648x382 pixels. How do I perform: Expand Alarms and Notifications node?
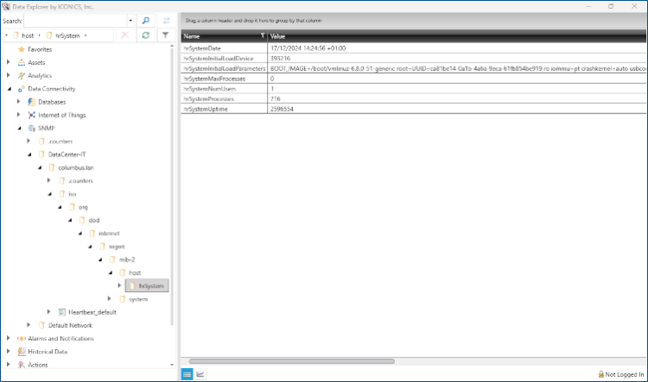[9, 338]
